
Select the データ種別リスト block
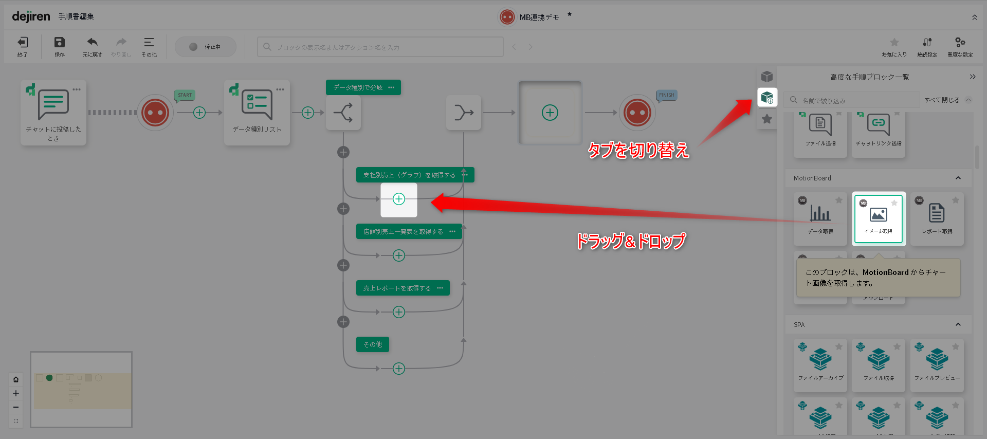[257, 113]
